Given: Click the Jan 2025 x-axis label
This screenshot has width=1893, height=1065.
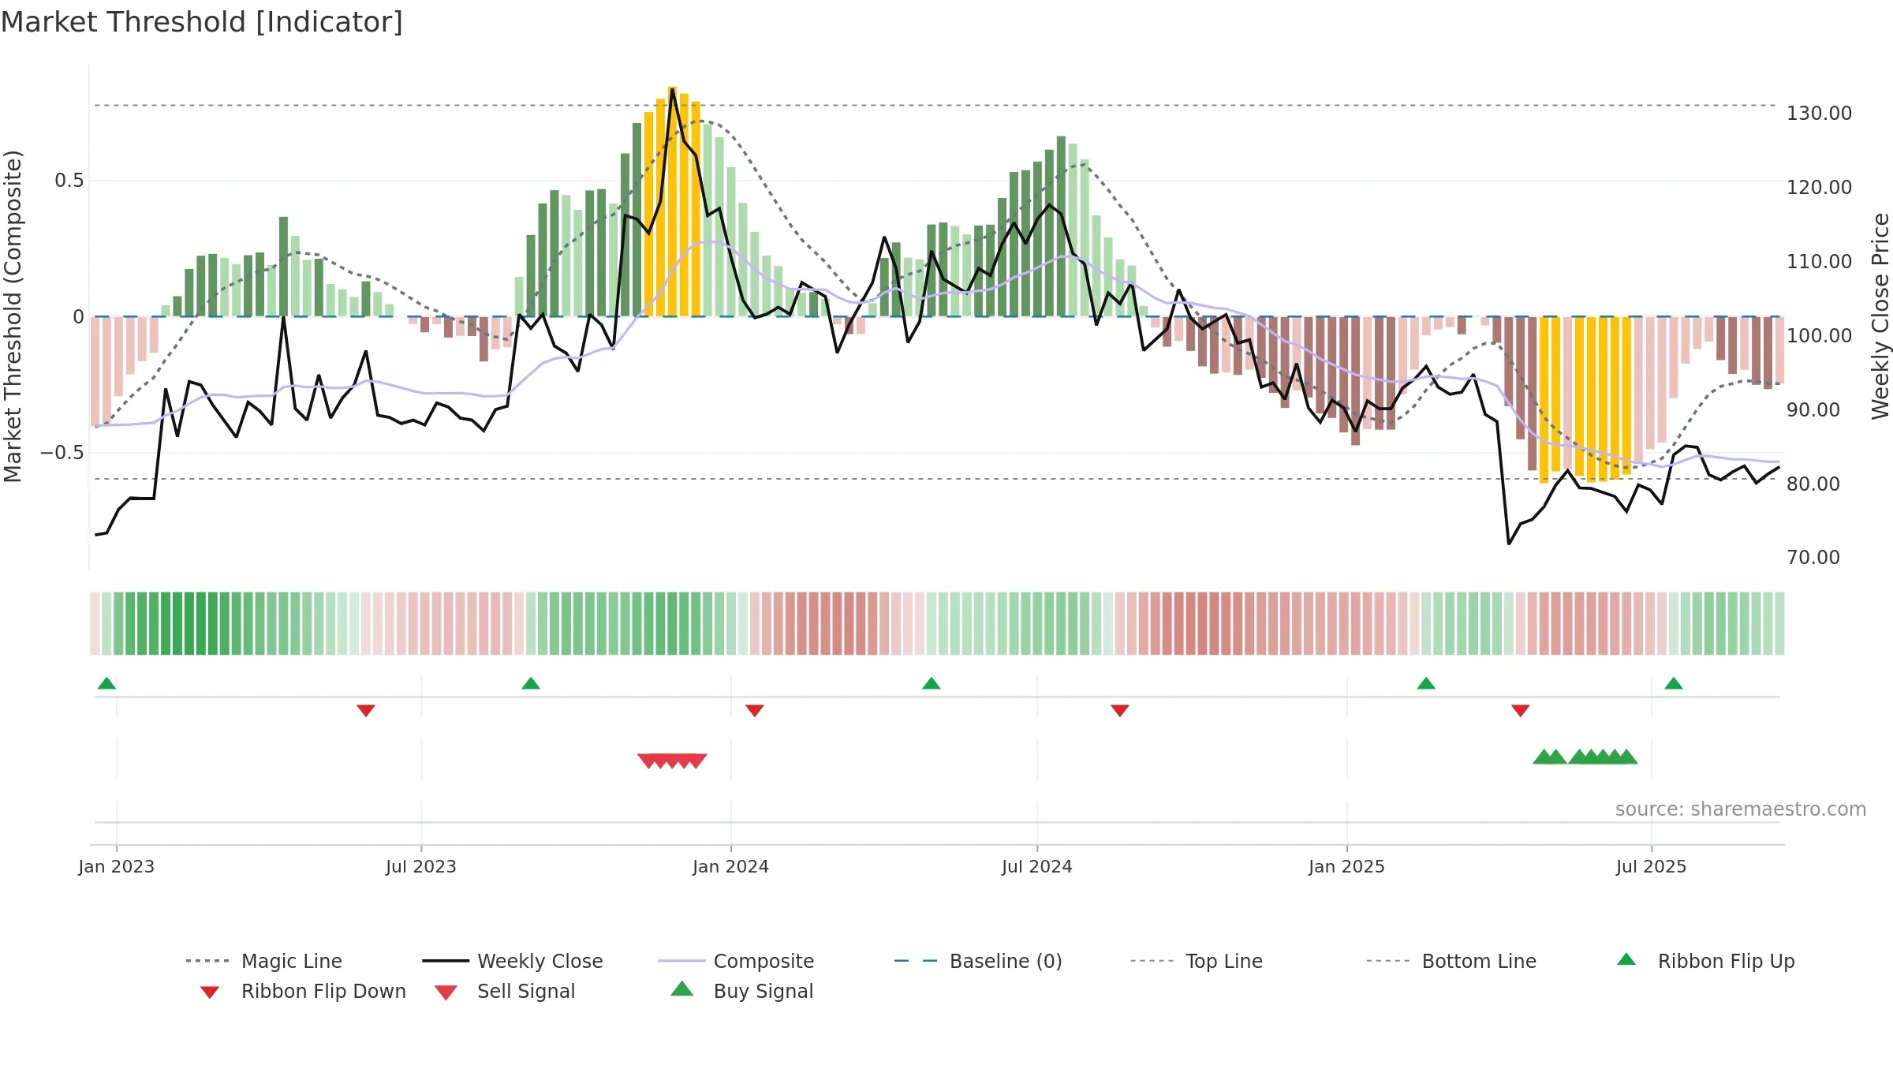Looking at the screenshot, I should (1347, 866).
